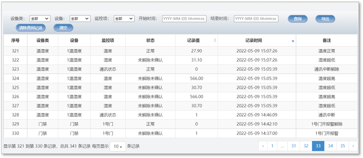Click the 记录值 column sort arrows icon
The height and width of the screenshot is (158, 363).
pyautogui.click(x=215, y=41)
